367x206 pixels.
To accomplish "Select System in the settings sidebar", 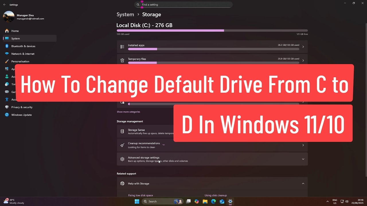I will click(x=30, y=38).
